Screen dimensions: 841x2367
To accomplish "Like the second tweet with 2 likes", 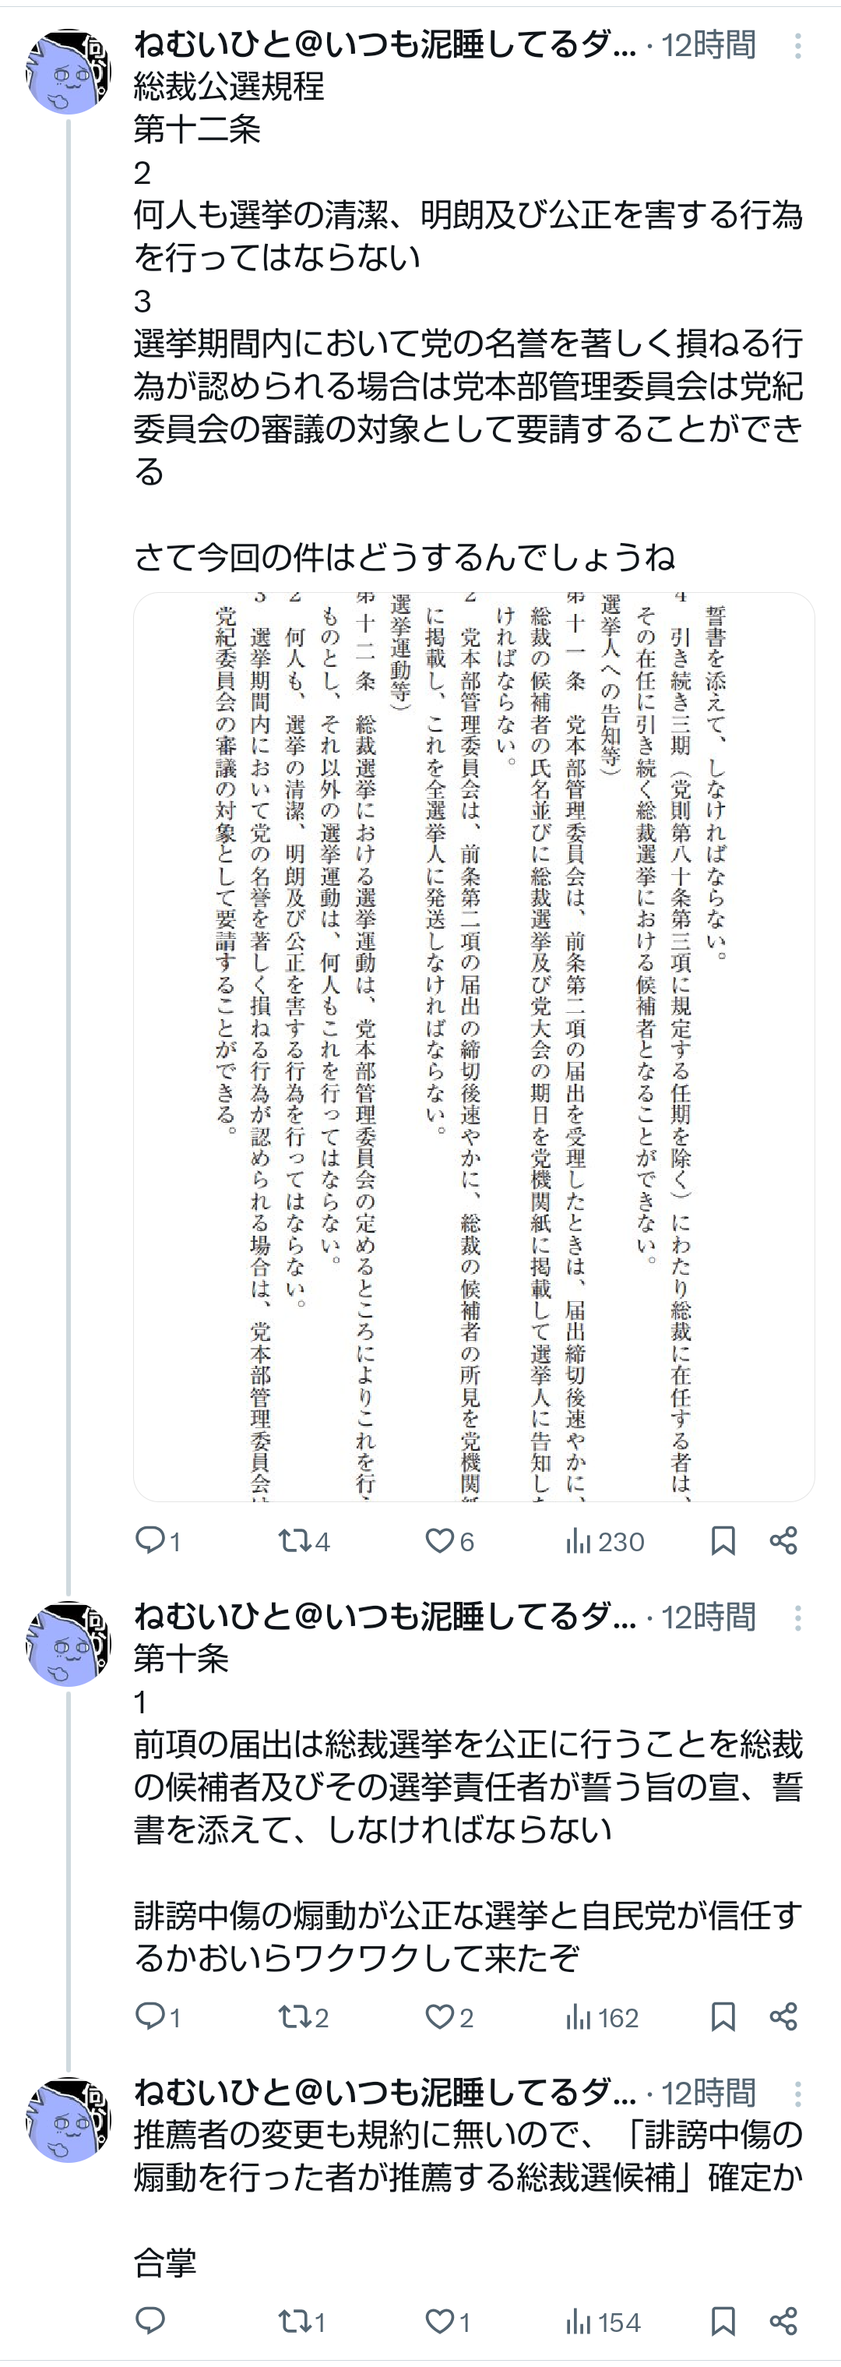I will [440, 2017].
